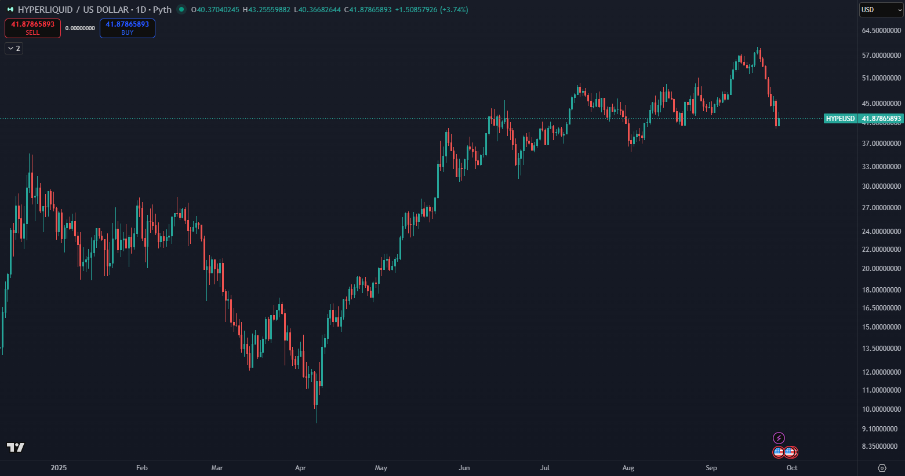Click the change value +1.50857926 (+3.74%)
The width and height of the screenshot is (905, 476).
click(432, 10)
